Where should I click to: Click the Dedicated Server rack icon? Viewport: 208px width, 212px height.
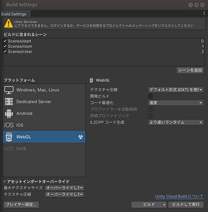pos(9,102)
